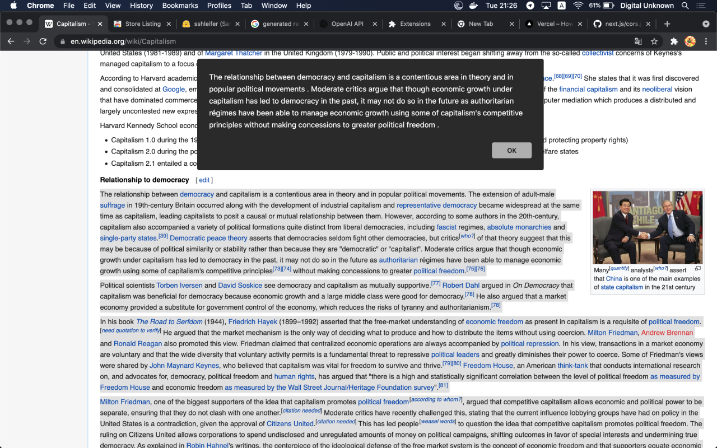Open Google Translate icon in address bar
717x448 pixels.
pyautogui.click(x=639, y=41)
